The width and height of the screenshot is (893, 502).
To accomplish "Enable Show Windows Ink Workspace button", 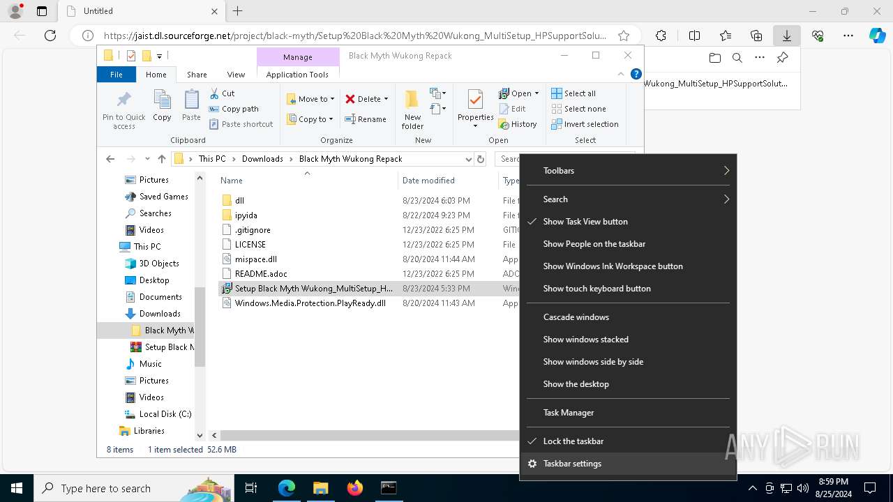I will [628, 266].
